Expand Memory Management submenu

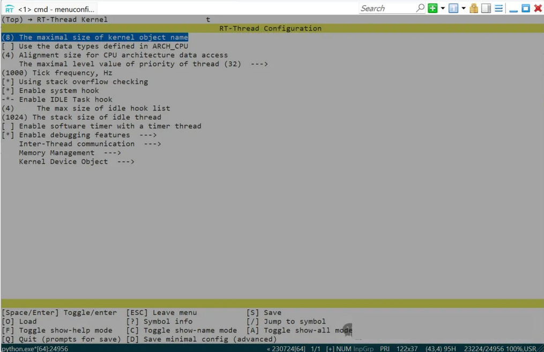coord(70,153)
